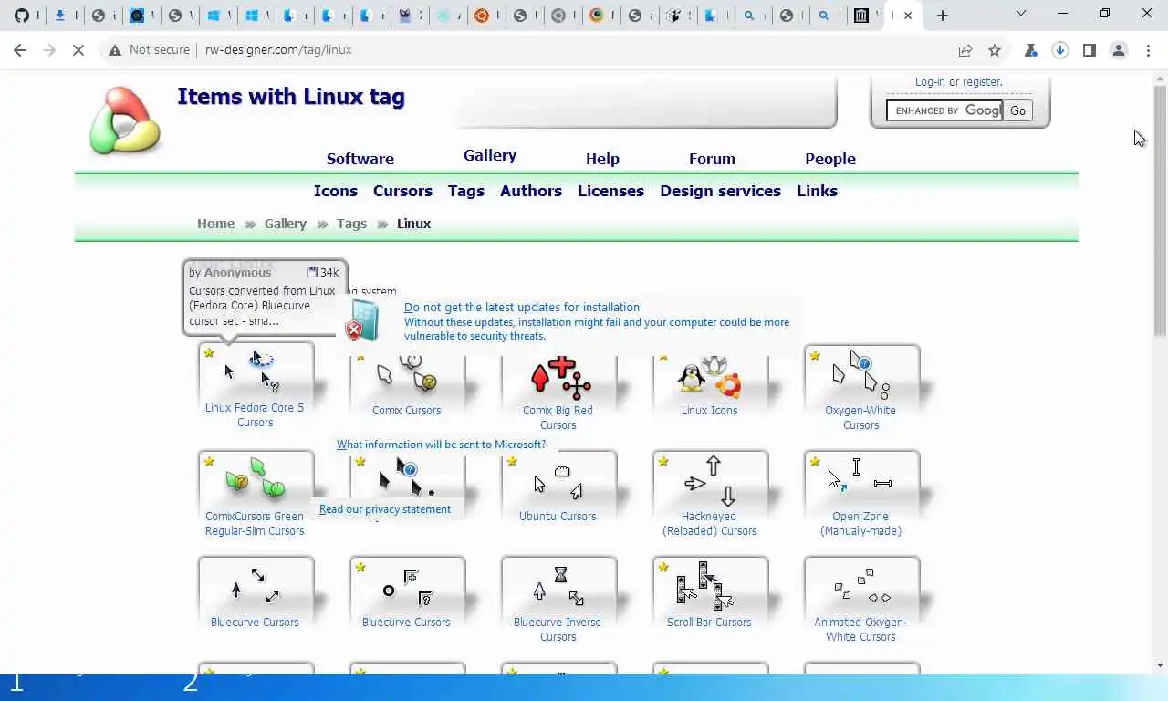1168x701 pixels.
Task: Open the Chrome profile avatar
Action: (1119, 50)
